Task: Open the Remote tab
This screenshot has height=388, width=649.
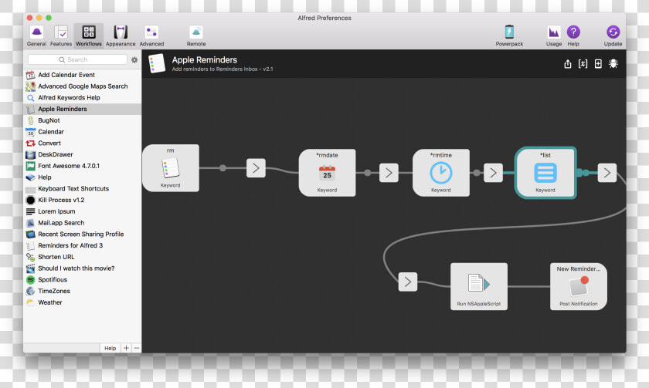Action: (196, 35)
